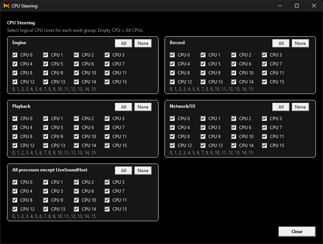Maximize the CPU Steering window
323x244 pixels.
tap(297, 6)
